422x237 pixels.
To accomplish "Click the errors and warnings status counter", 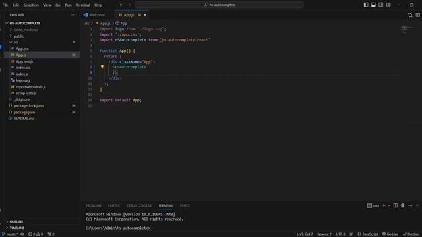I will [36, 234].
